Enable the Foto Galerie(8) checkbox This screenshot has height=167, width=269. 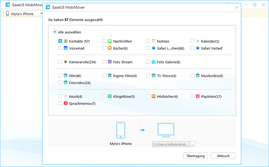coord(148,62)
